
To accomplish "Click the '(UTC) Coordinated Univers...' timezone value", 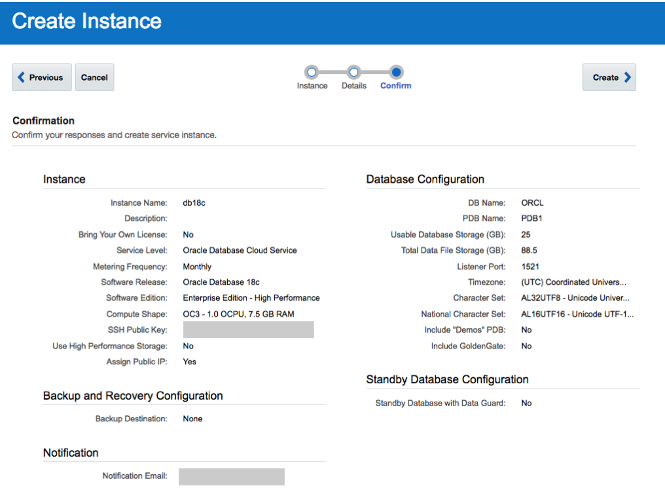I will click(573, 282).
